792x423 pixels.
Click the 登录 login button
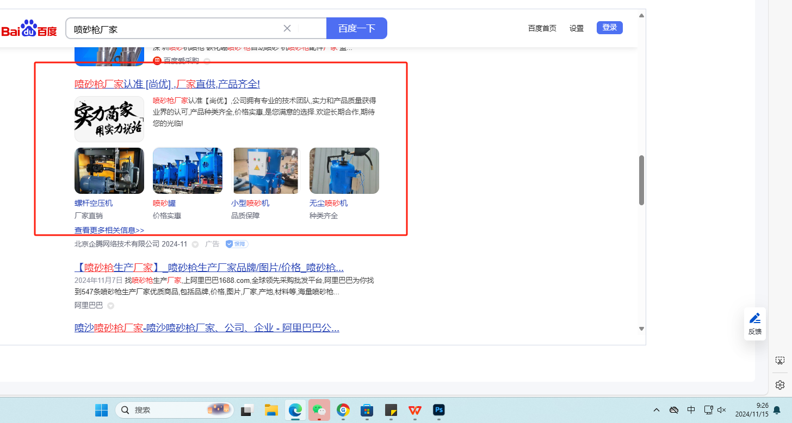[609, 28]
